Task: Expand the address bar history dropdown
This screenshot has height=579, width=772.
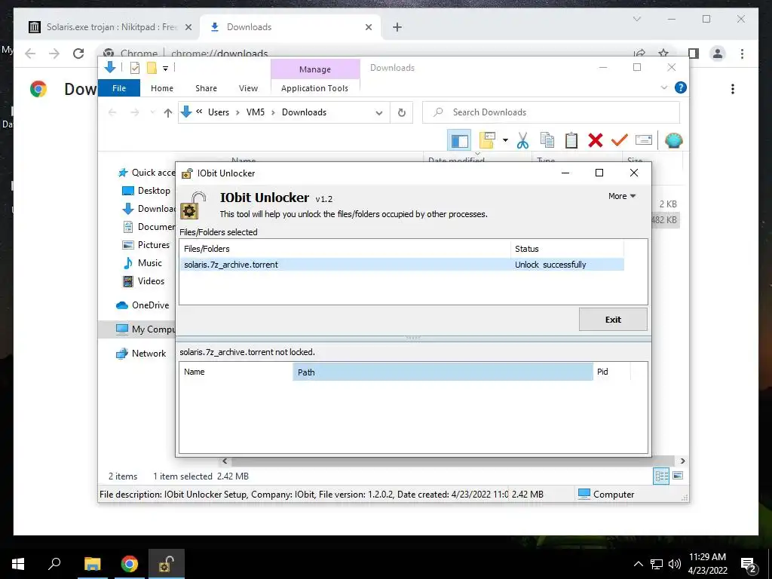Action: point(378,113)
